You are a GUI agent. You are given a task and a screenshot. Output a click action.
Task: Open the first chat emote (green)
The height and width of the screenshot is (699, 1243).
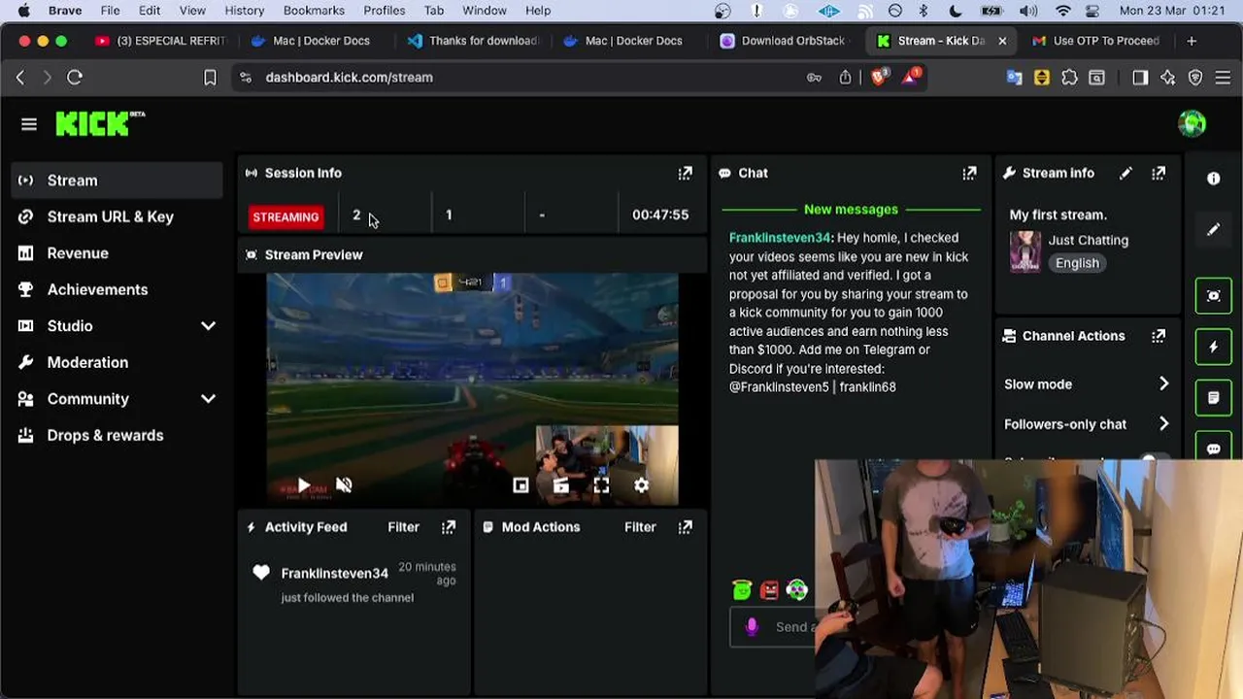742,589
